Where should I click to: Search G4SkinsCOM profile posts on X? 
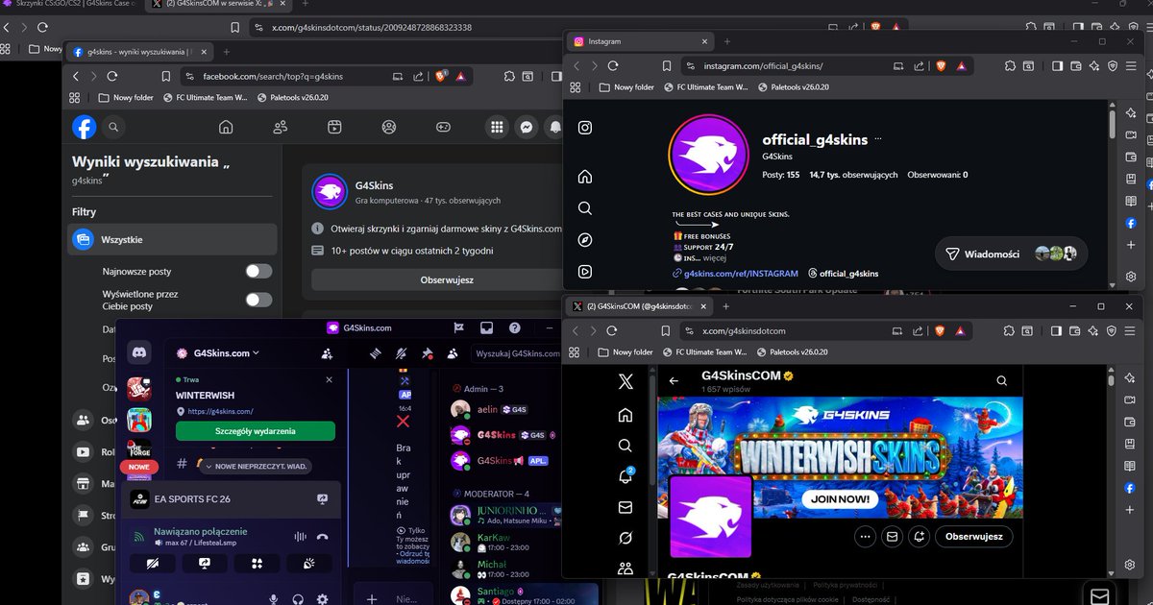pos(1002,381)
